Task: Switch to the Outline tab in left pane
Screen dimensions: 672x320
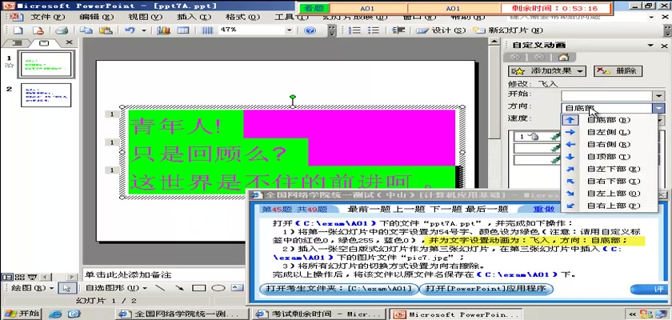Action: 17,43
